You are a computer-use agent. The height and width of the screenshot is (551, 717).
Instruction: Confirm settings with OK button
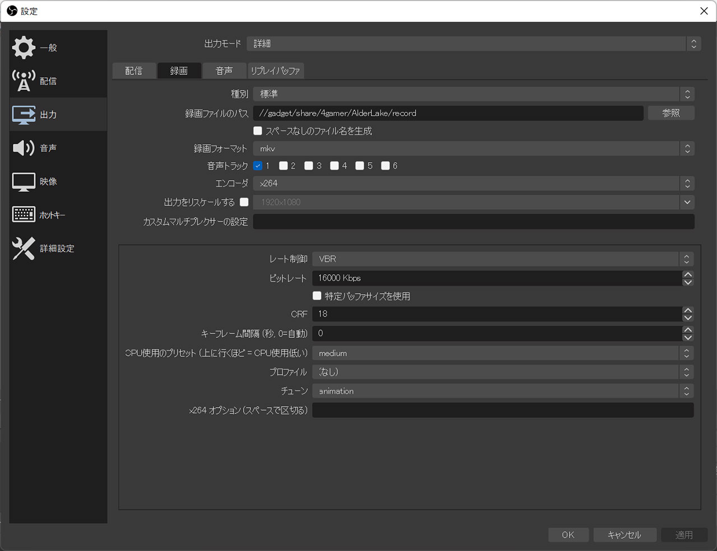point(569,535)
